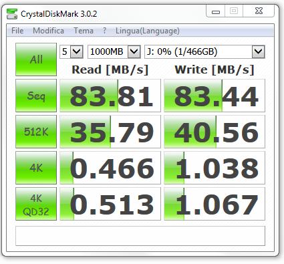Start the 512K random test
284x264 pixels.
pos(36,132)
